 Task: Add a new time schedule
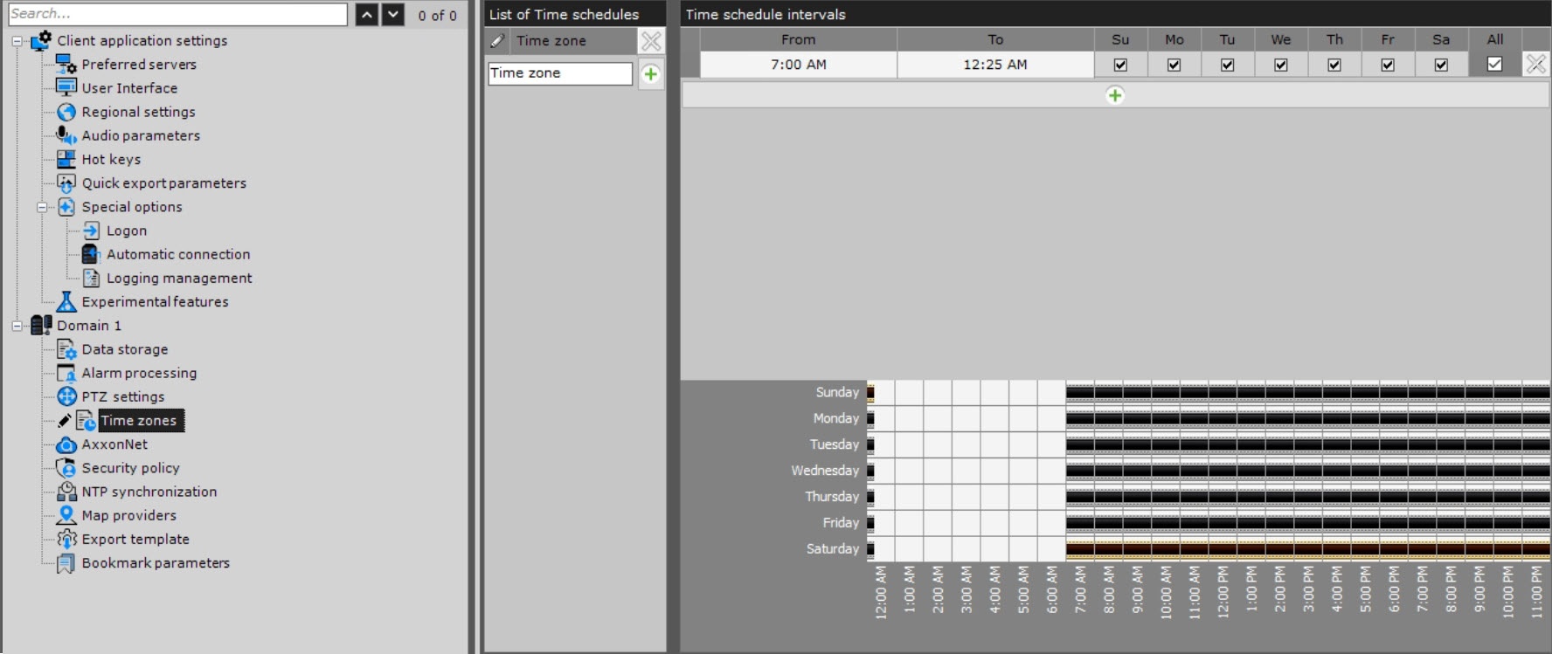tap(651, 74)
